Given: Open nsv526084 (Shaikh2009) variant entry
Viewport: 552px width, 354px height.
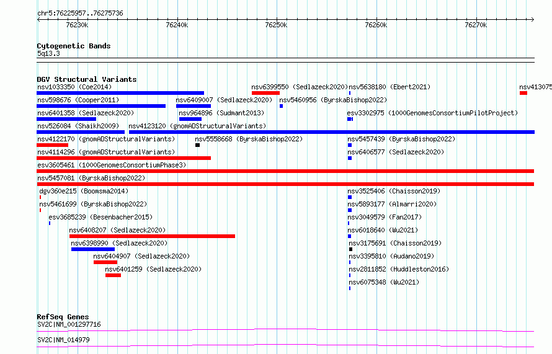Looking at the screenshot, I should coord(78,126).
